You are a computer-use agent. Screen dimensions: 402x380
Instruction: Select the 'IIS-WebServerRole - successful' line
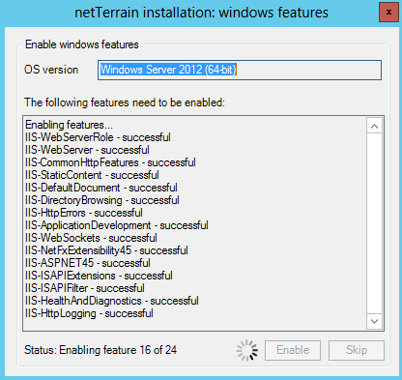(x=98, y=137)
